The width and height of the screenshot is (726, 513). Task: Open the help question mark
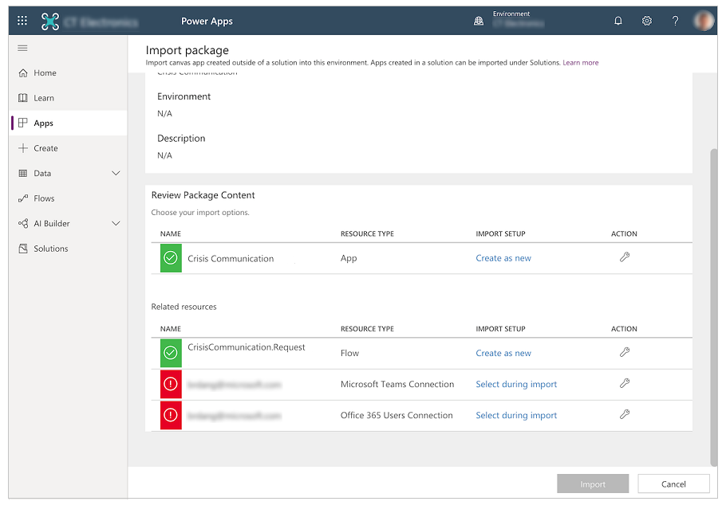[x=676, y=21]
